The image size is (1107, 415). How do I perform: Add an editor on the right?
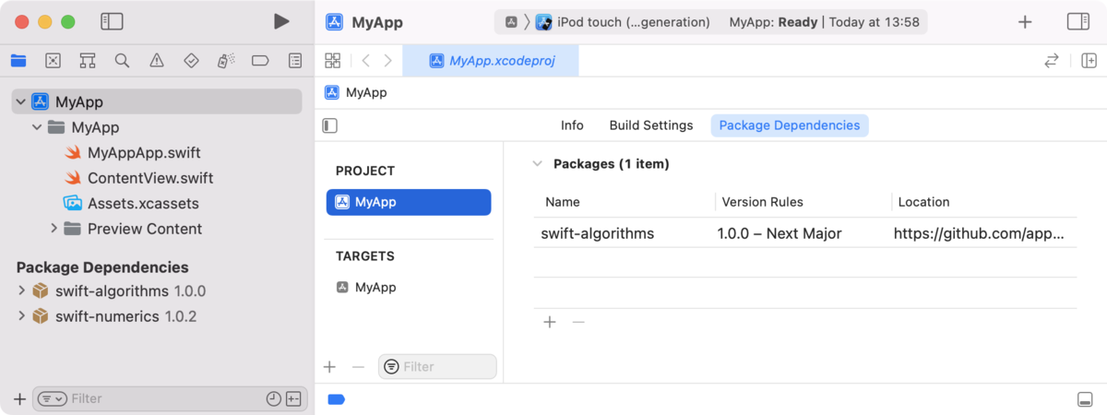point(1089,61)
